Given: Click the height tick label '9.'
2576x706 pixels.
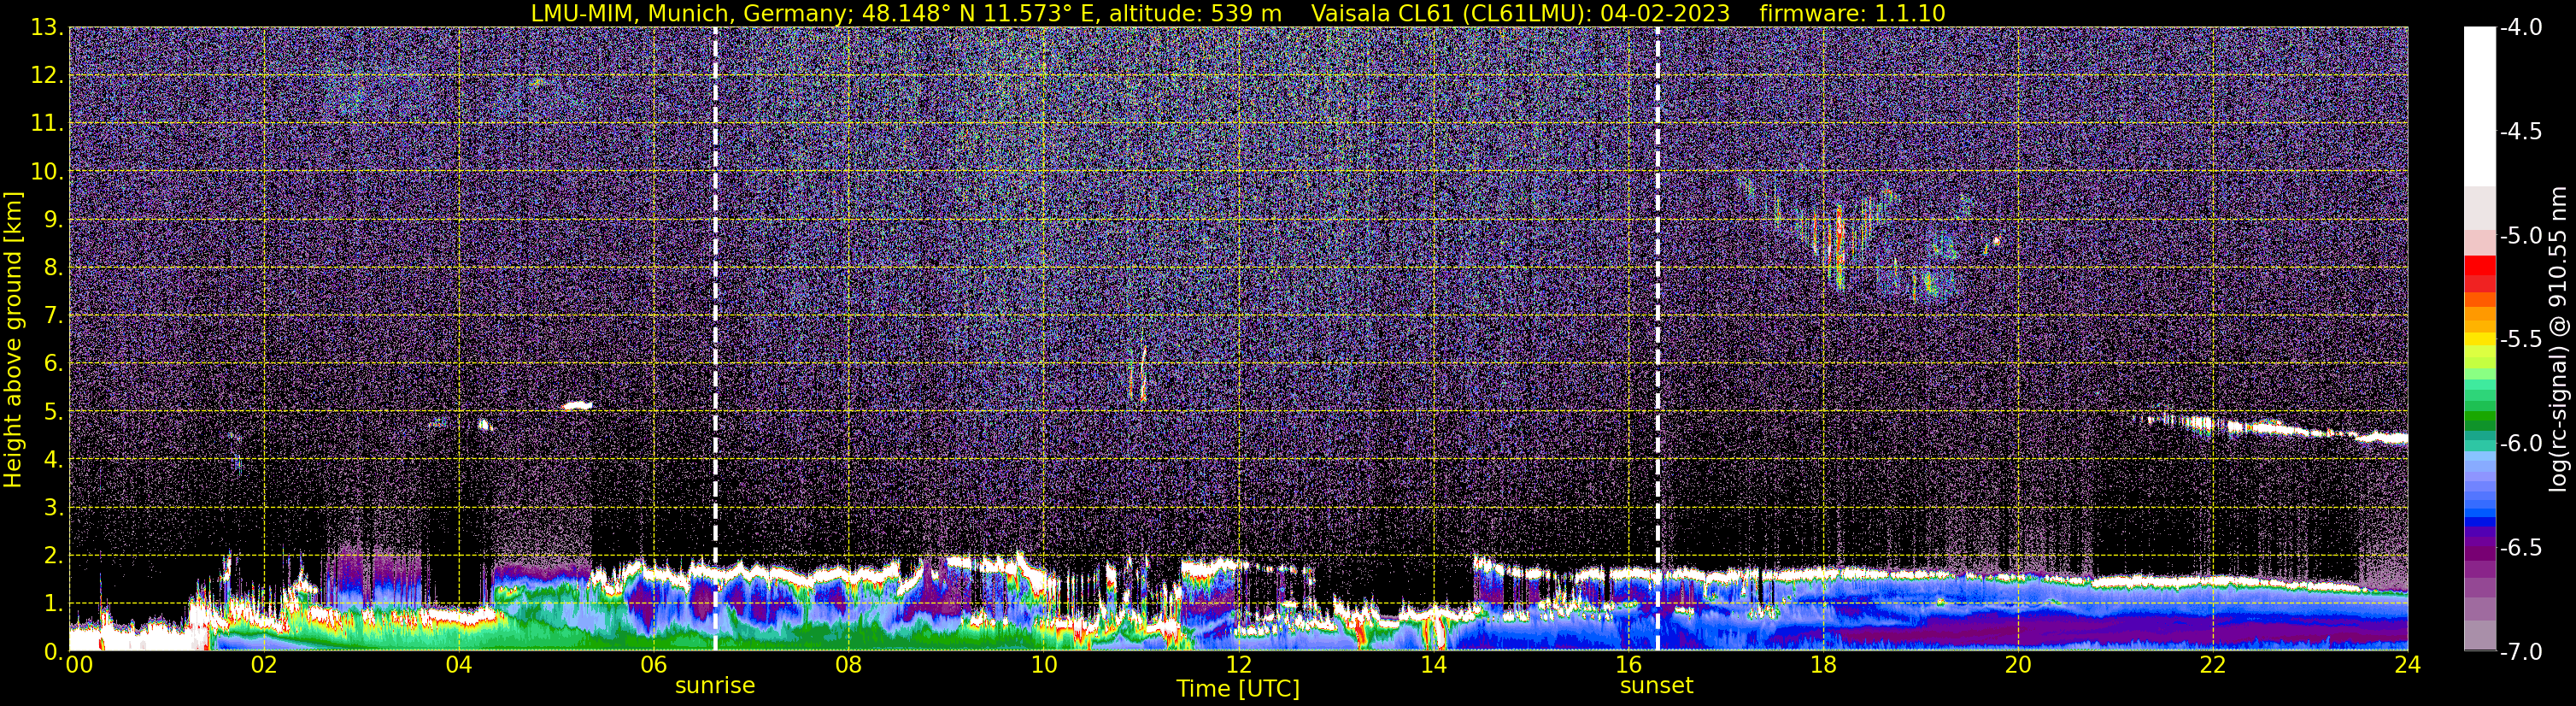Looking at the screenshot, I should [53, 220].
